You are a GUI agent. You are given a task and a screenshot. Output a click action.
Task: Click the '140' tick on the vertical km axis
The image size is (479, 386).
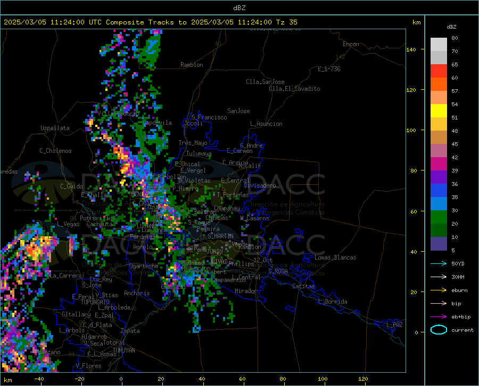tap(411, 49)
